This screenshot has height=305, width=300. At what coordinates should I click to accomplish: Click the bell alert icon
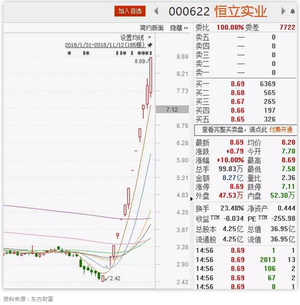[x=292, y=11]
